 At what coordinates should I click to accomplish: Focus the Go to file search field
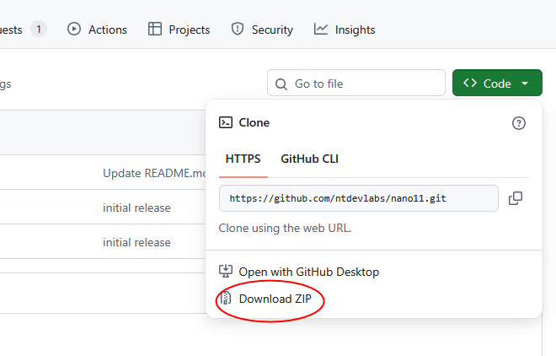tap(356, 83)
